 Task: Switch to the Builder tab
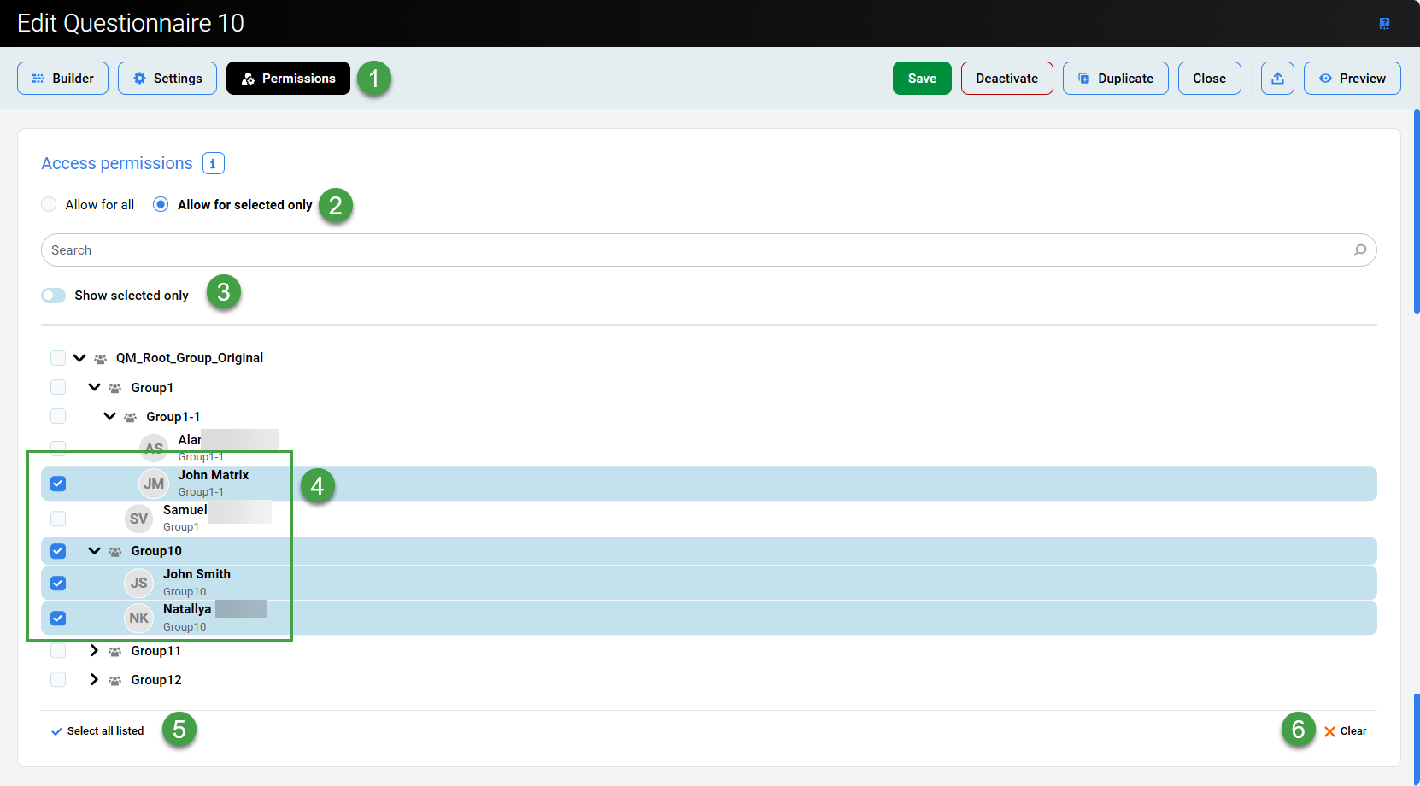[x=63, y=79]
